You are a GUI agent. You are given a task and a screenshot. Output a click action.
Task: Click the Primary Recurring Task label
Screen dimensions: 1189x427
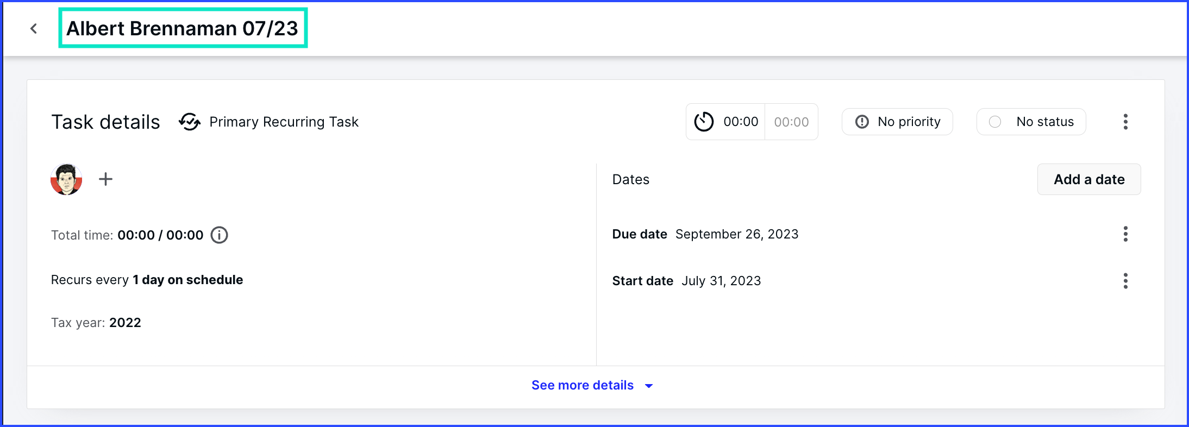click(x=284, y=122)
